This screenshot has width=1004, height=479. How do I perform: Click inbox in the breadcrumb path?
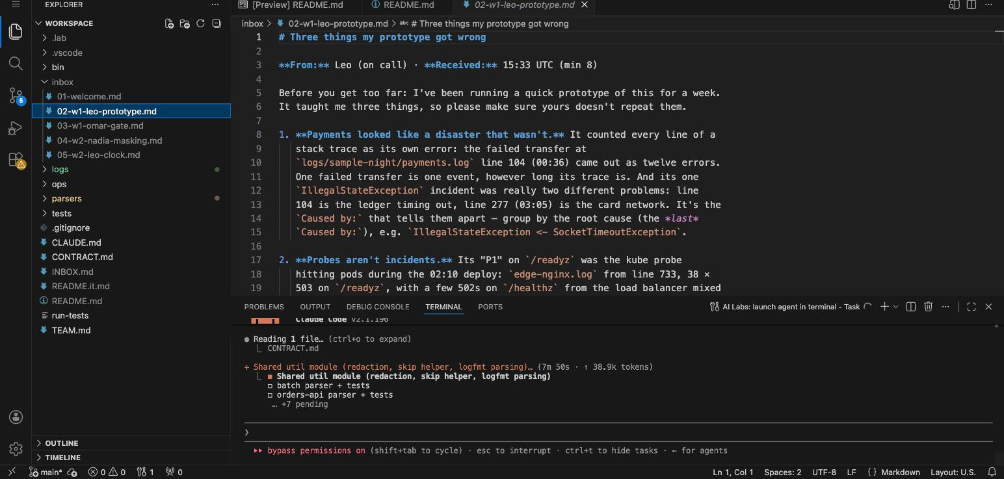click(x=252, y=23)
